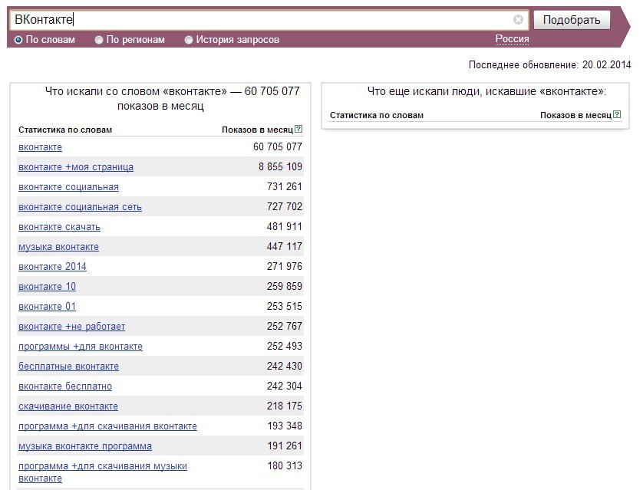Click the 191 261 impressions value

[285, 446]
